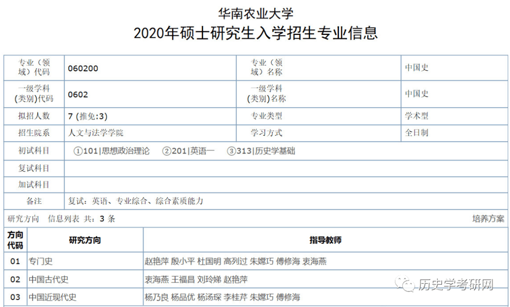
Task: Click the 全日制 study mode value
Action: (x=416, y=133)
